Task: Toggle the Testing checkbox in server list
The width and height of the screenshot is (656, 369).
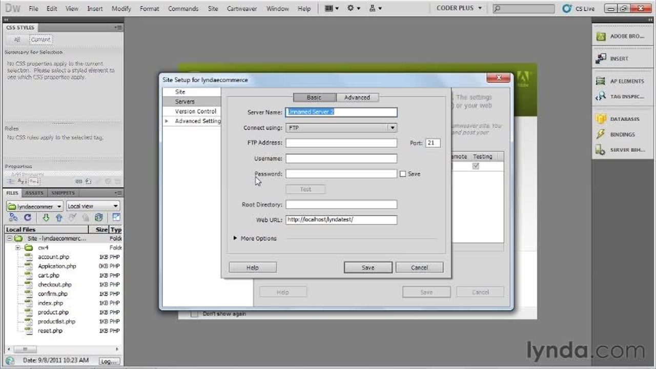Action: tap(476, 166)
